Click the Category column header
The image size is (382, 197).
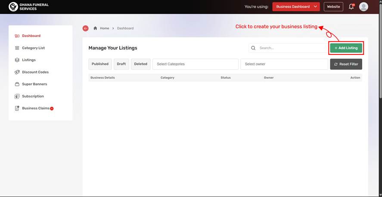(168, 78)
